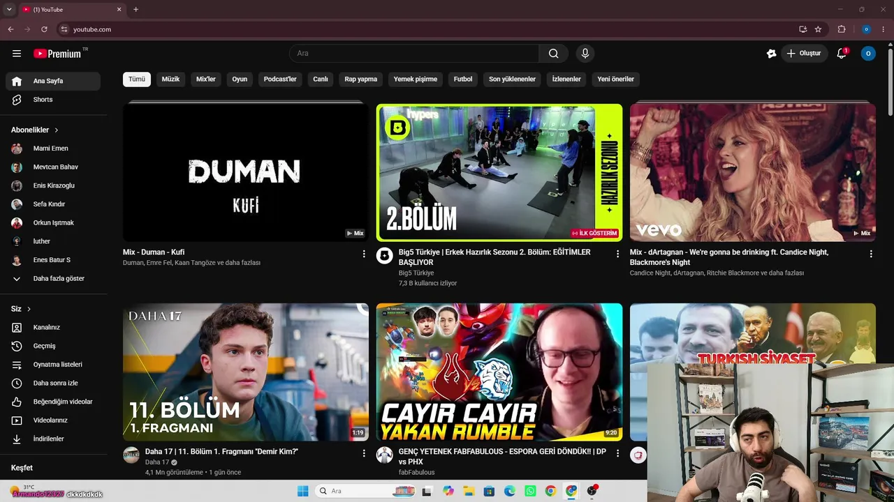Open the Chrome profile avatar
Screen dimensions: 894x502
866,29
